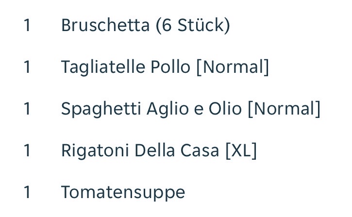
Task: Select Spaghetti Aglio e Olio [Normal]
Action: click(191, 109)
